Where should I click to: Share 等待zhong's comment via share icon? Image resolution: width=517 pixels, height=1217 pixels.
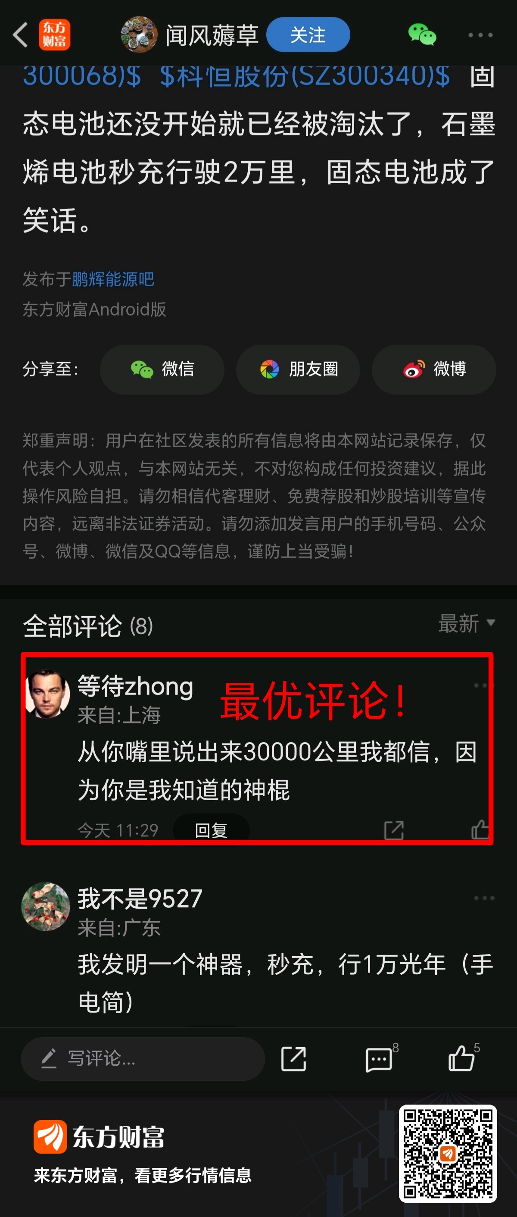(394, 830)
